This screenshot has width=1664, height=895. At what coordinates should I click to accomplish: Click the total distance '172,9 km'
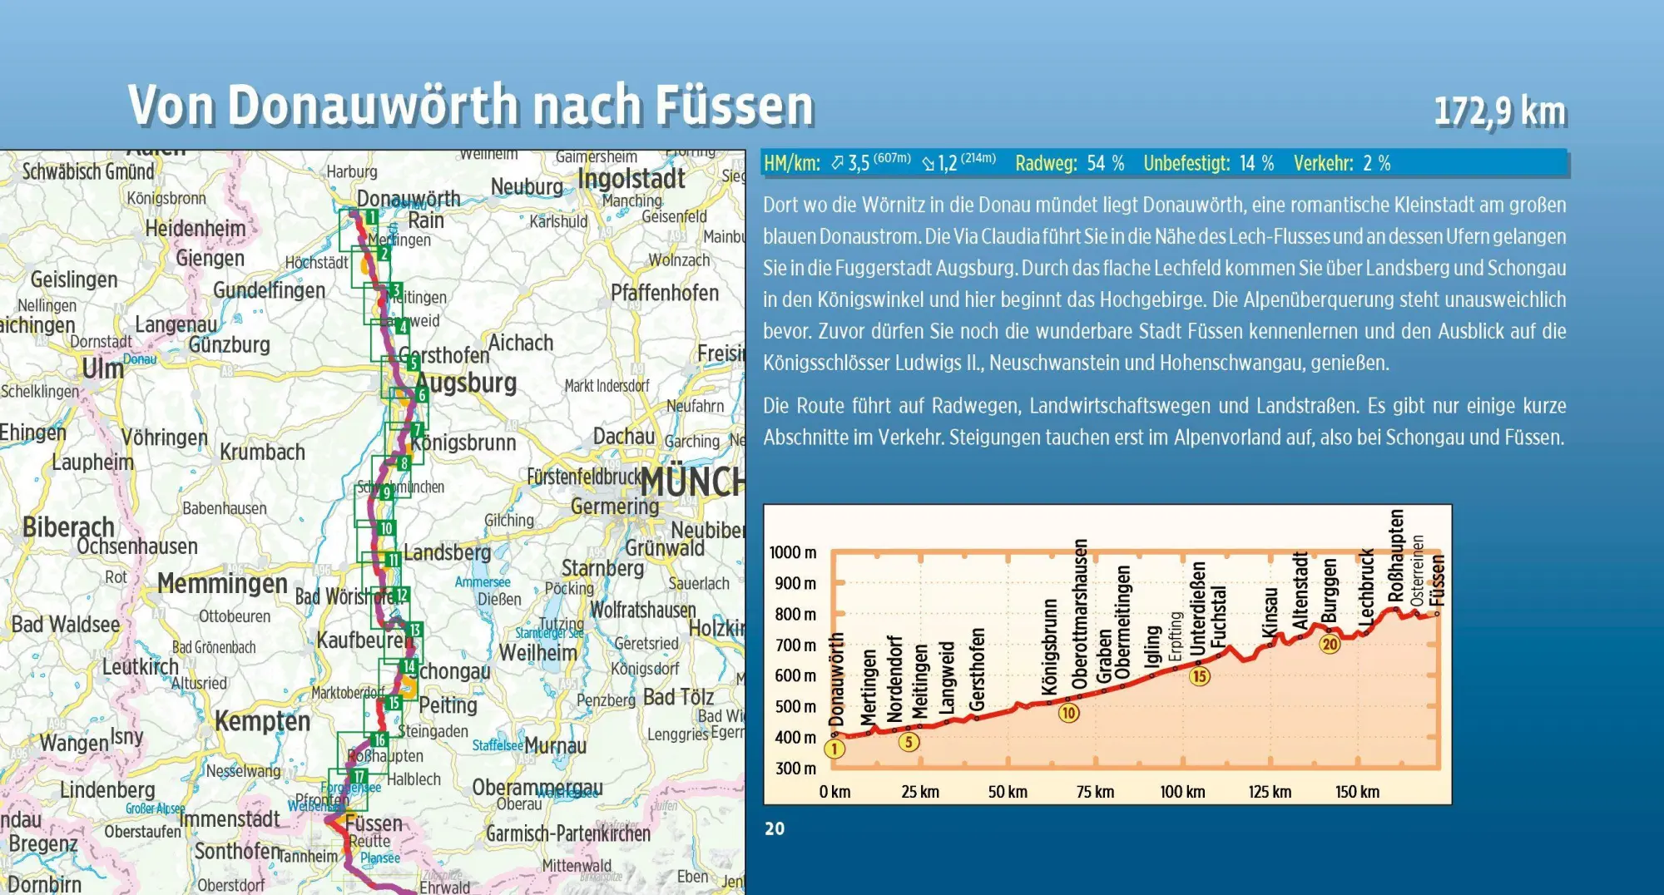pyautogui.click(x=1500, y=111)
